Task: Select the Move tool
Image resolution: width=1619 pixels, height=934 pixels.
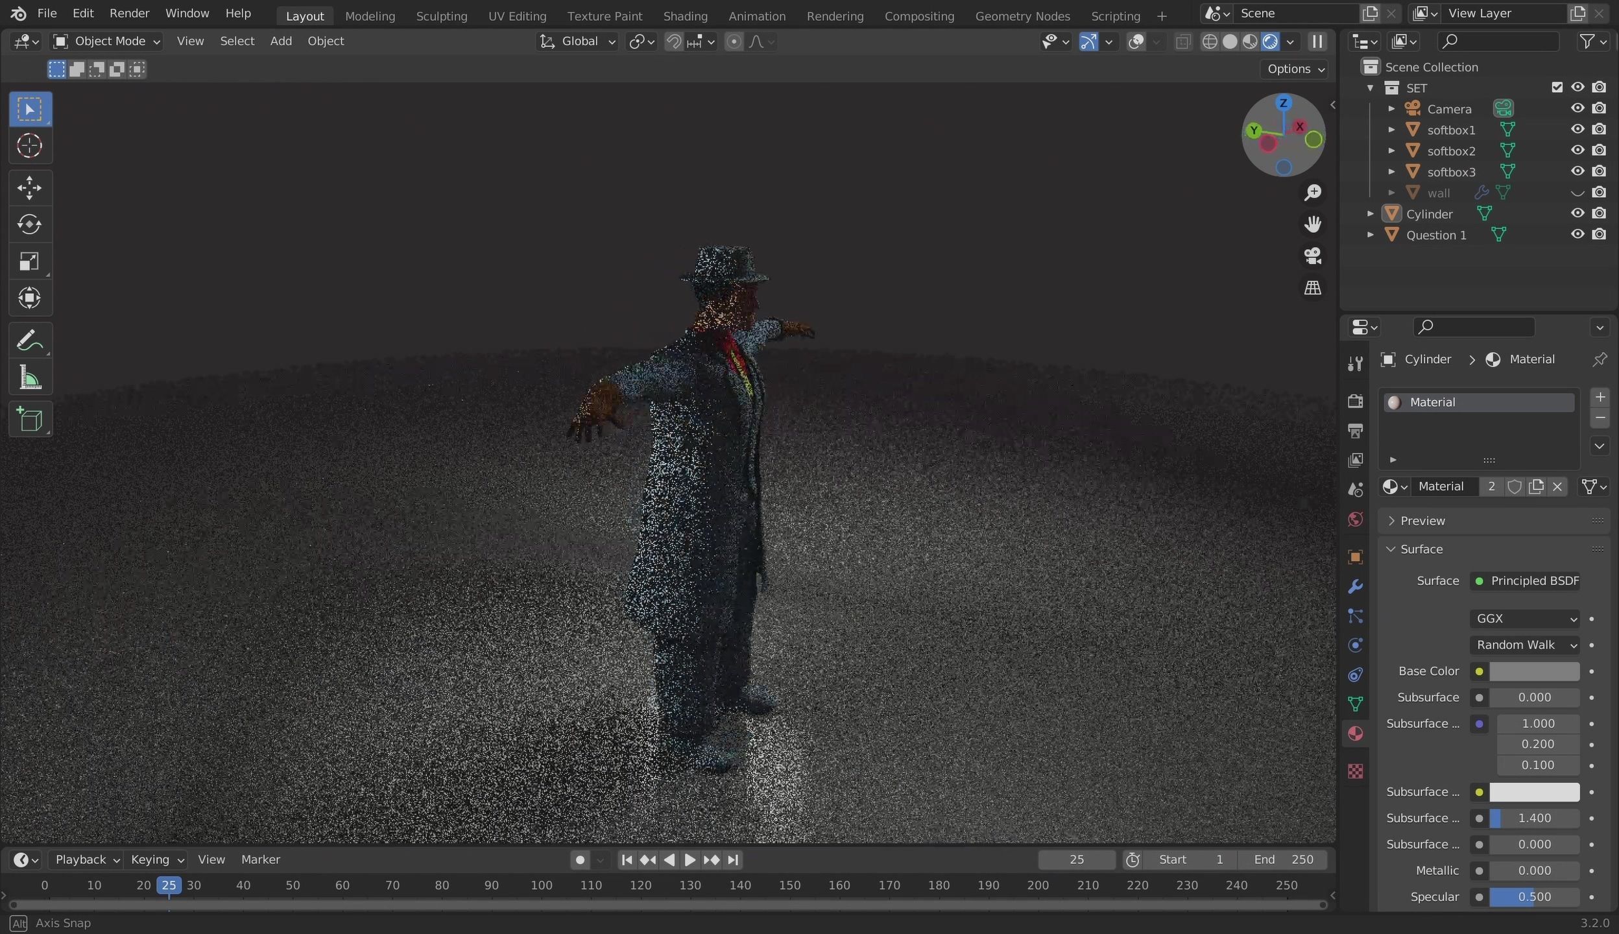Action: coord(29,187)
